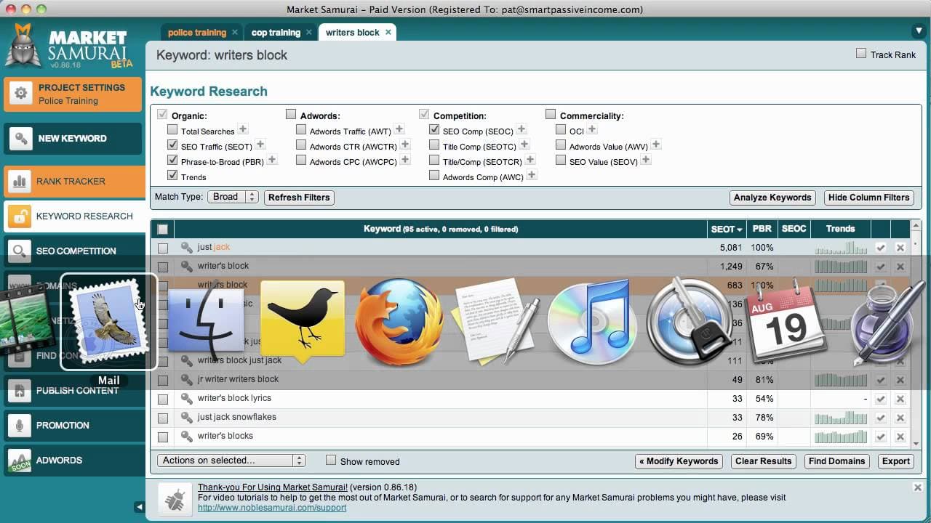931x523 pixels.
Task: Open the SEO Competition module
Action: click(x=73, y=251)
